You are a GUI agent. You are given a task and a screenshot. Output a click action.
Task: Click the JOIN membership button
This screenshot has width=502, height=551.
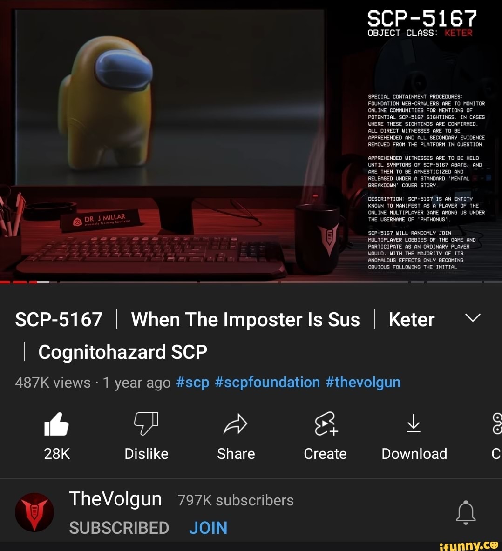pyautogui.click(x=208, y=528)
